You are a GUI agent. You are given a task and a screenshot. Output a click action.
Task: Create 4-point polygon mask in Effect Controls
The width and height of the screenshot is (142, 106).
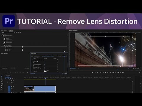(36, 61)
